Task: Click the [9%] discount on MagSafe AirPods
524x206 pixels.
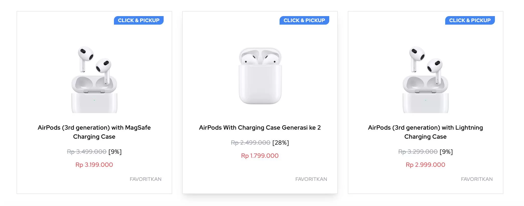Action: click(x=115, y=152)
